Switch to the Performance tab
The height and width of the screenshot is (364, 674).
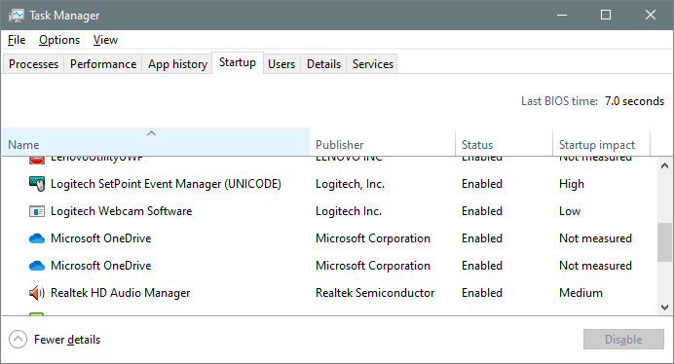coord(103,64)
